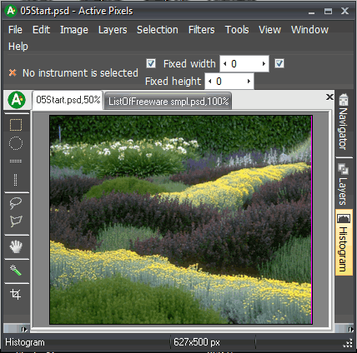This screenshot has height=353, width=357.
Task: Pick the hand pan tool
Action: [16, 246]
